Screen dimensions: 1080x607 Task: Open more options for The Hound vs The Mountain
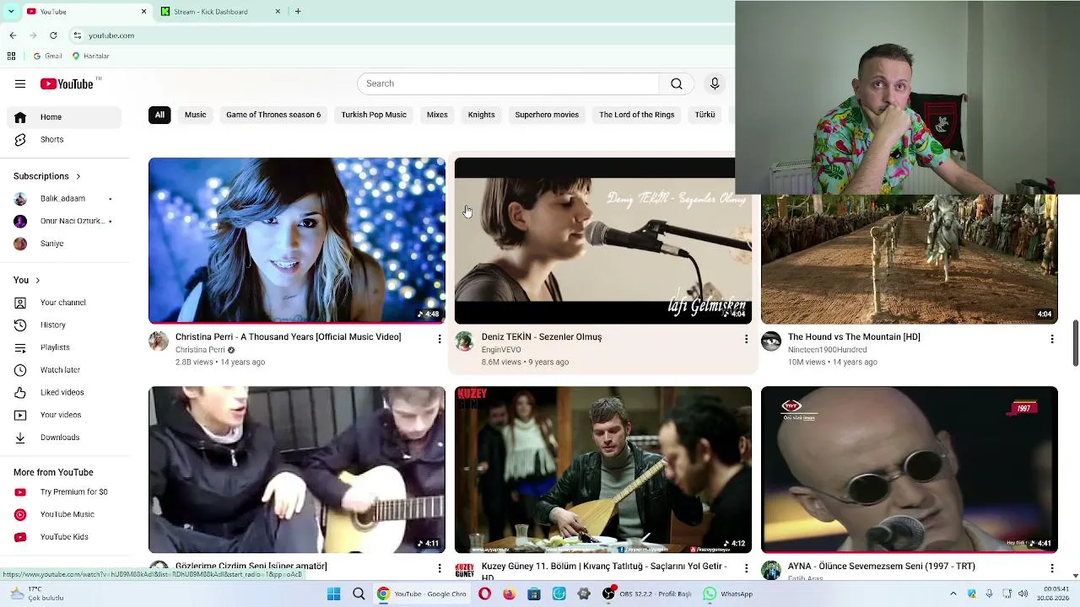coord(1051,339)
